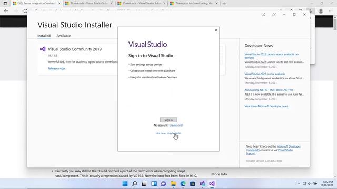
Task: Close the SQL Server Integration Services tab
Action: pos(60,4)
